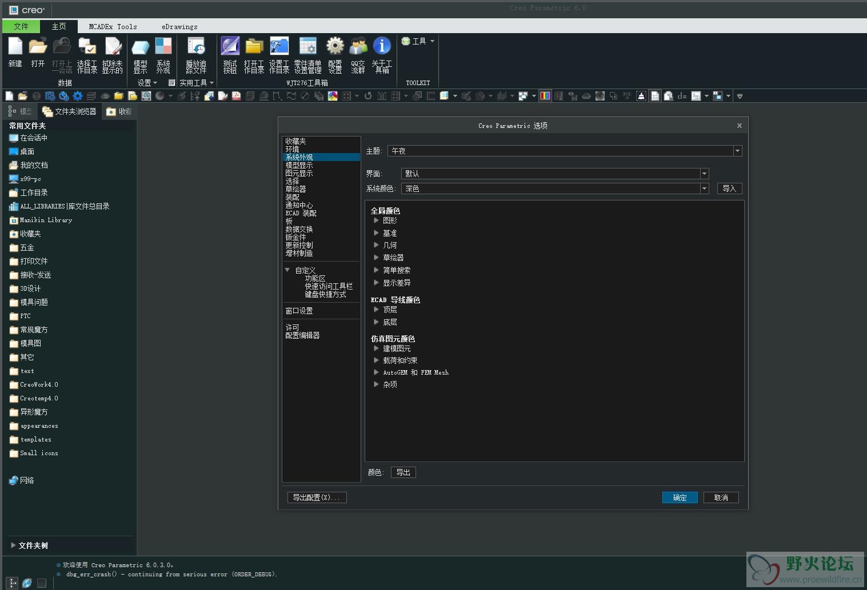Click the 选择工作目录 ribbon icon
867x590 pixels.
pos(87,46)
